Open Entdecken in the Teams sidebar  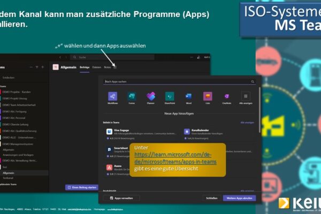(x=9, y=78)
